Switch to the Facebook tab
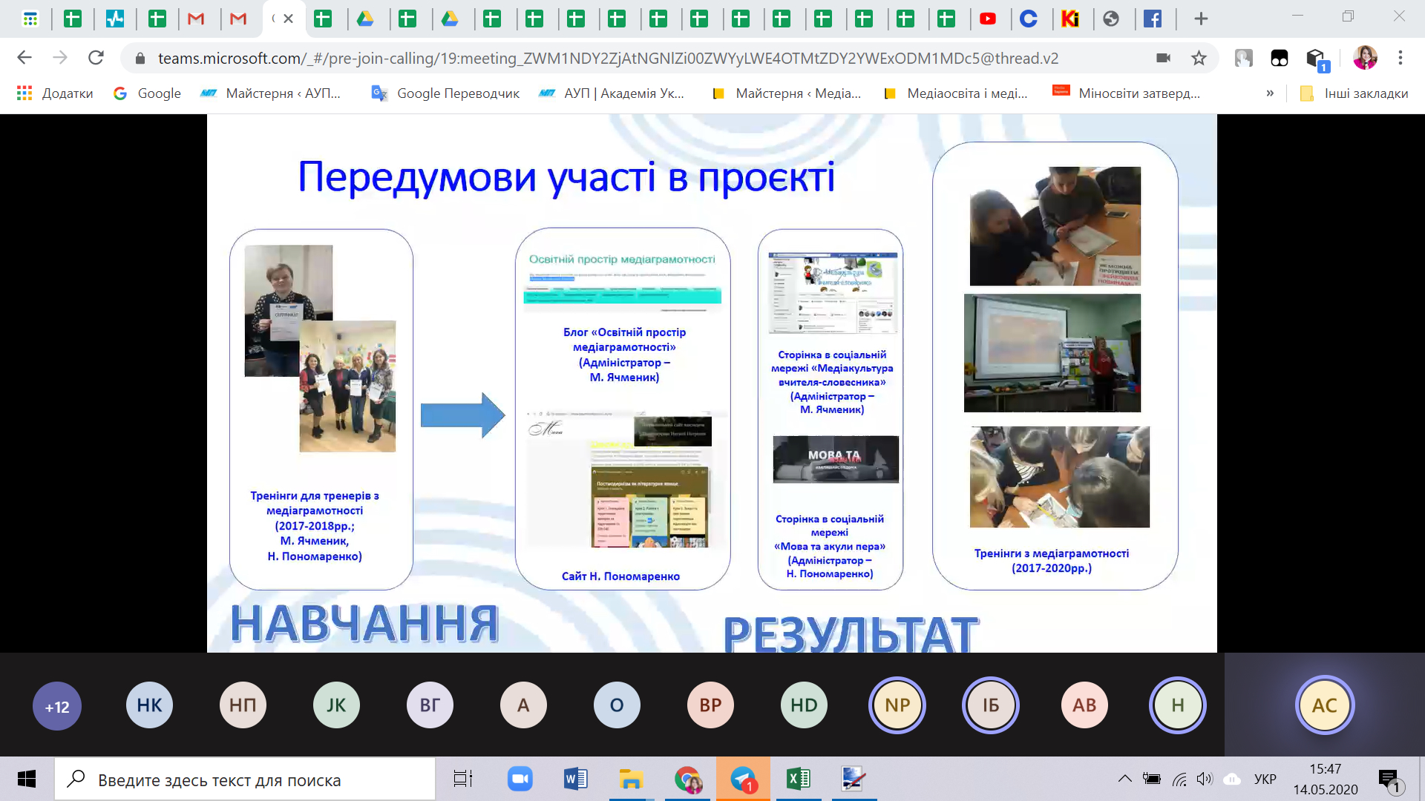Image resolution: width=1425 pixels, height=801 pixels. 1153,19
